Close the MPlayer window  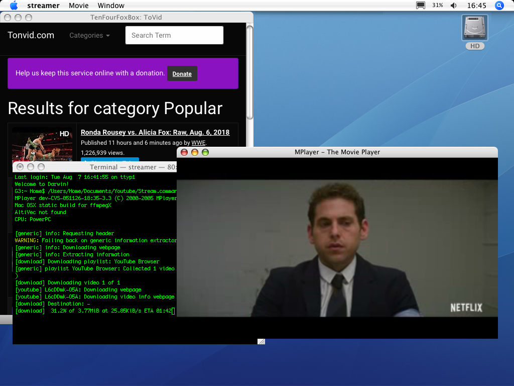(184, 152)
